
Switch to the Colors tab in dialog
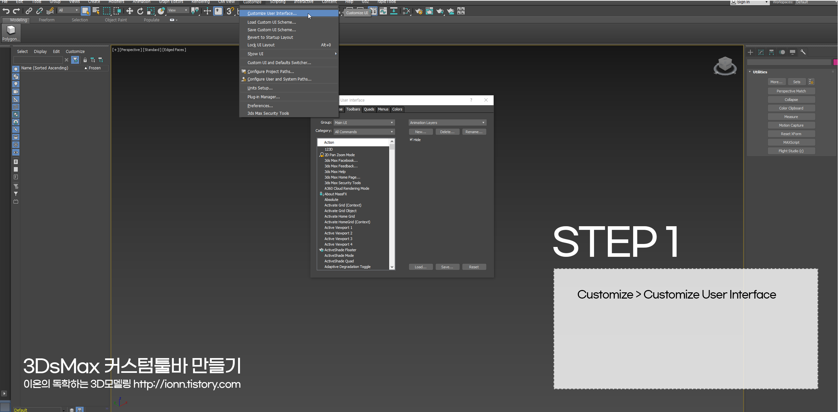click(397, 109)
